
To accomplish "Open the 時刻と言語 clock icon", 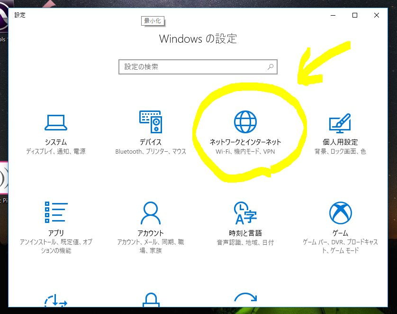I will [245, 213].
